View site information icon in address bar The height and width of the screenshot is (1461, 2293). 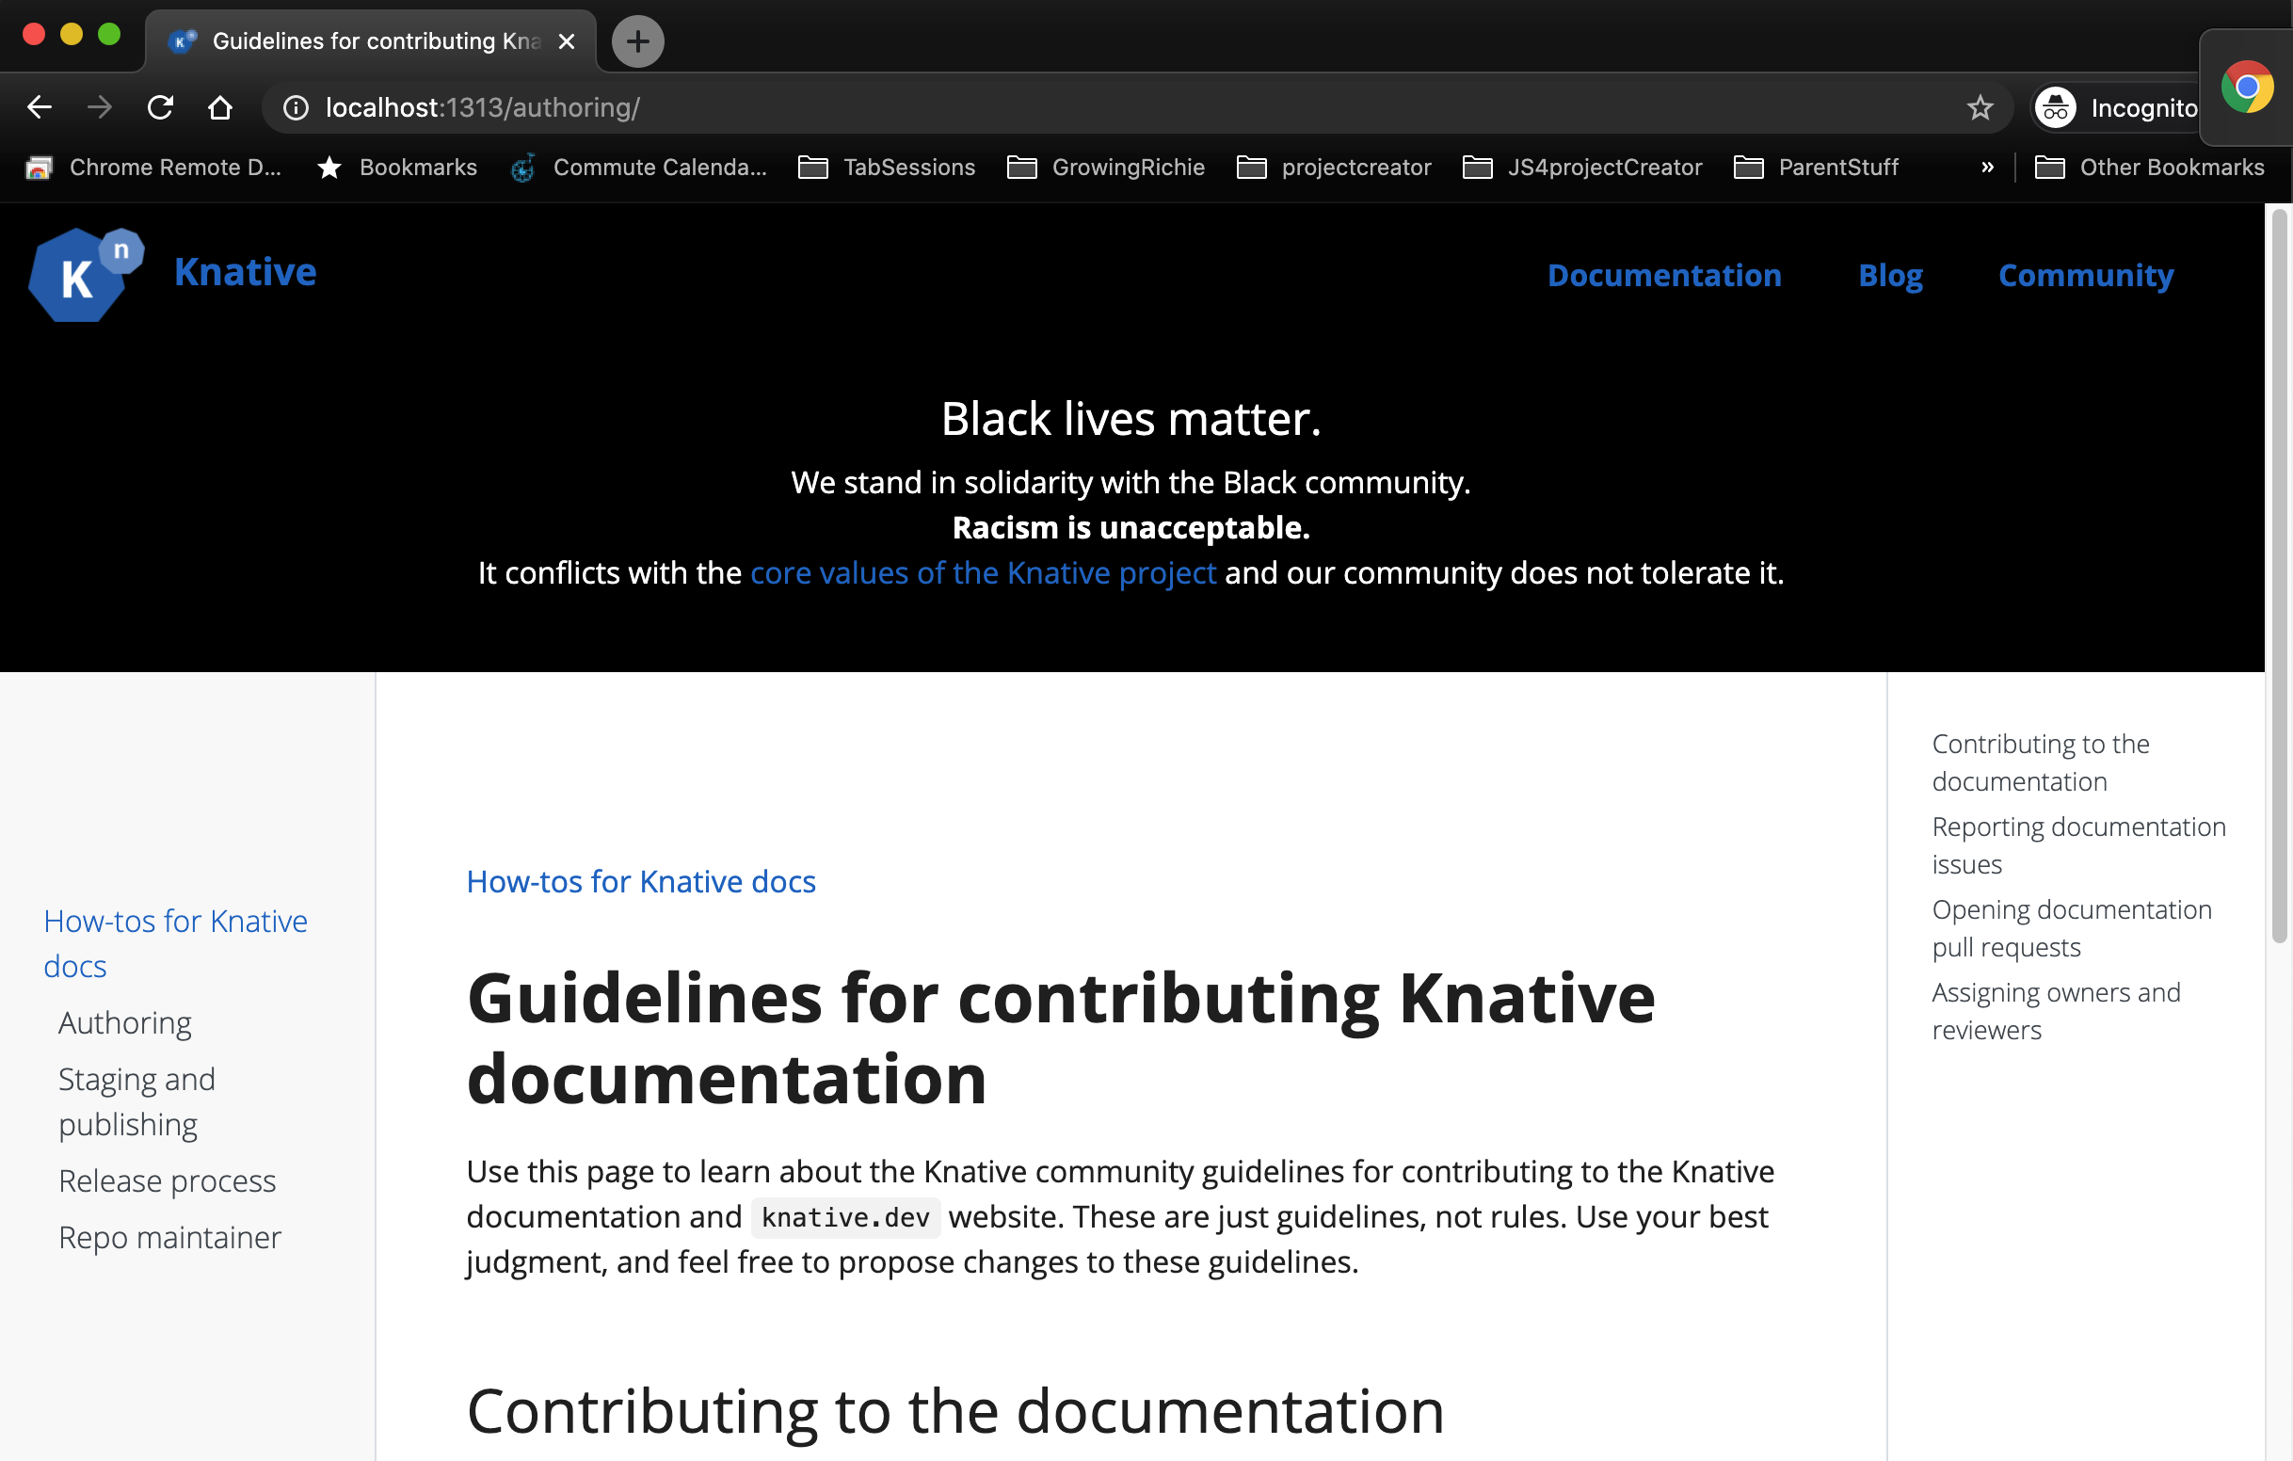297,107
